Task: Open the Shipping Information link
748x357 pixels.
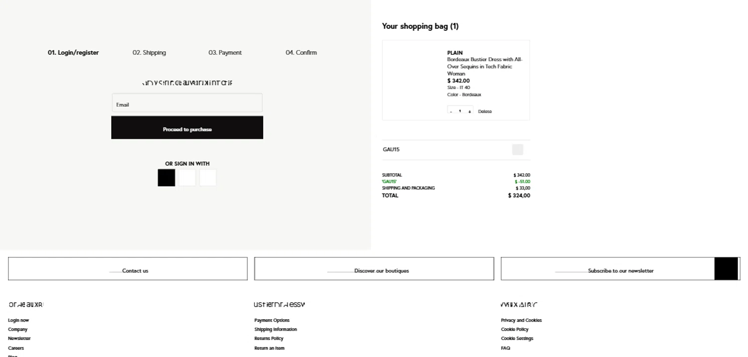Action: click(x=275, y=329)
